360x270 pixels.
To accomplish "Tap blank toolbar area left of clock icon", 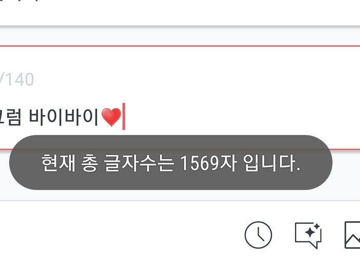I will [x=122, y=235].
